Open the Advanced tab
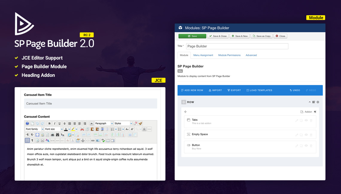The image size is (341, 194). 251,55
